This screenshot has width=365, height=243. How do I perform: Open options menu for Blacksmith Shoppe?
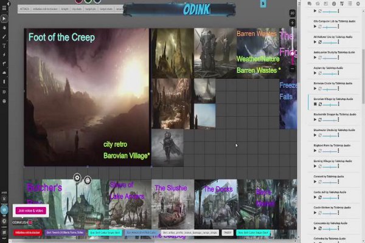tap(338, 120)
